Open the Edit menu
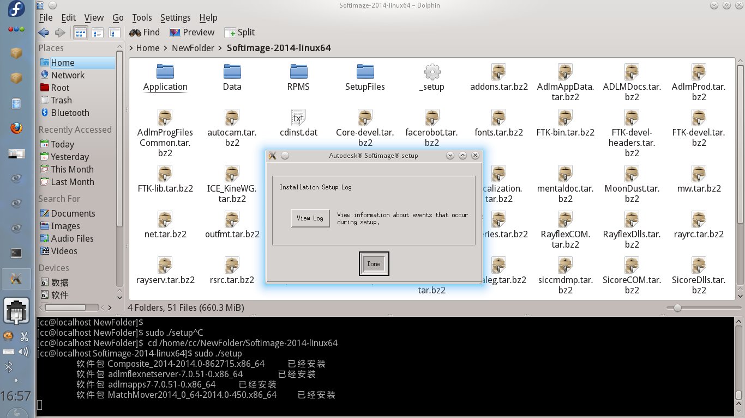This screenshot has width=745, height=418. coord(68,17)
